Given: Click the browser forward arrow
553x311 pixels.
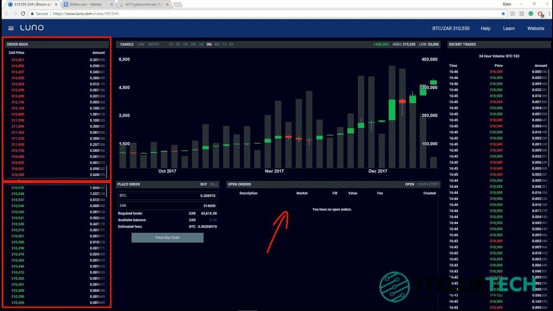Looking at the screenshot, I should click(15, 14).
